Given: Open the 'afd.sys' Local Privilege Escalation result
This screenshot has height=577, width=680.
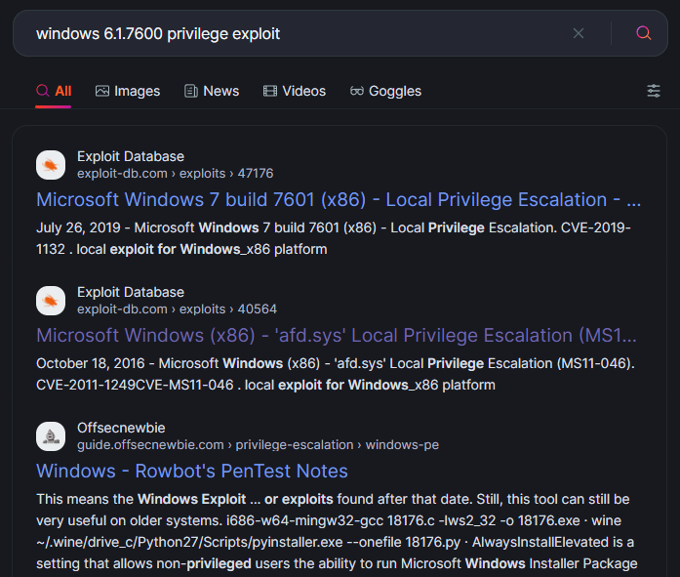Looking at the screenshot, I should (x=337, y=335).
